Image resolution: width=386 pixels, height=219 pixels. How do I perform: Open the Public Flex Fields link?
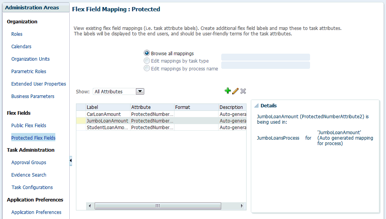click(x=29, y=126)
